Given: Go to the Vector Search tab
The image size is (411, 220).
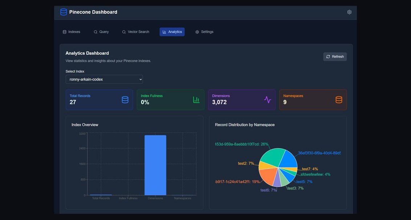Looking at the screenshot, I should tap(135, 32).
